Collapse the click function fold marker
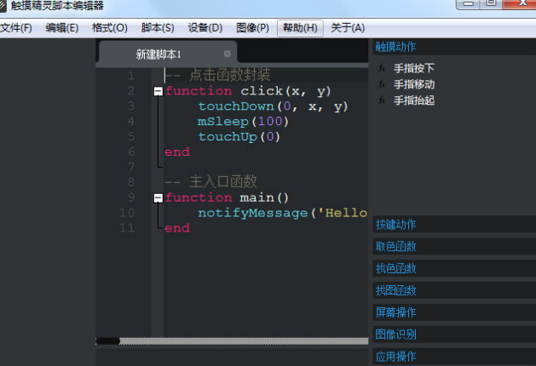The height and width of the screenshot is (366, 536). pos(158,91)
